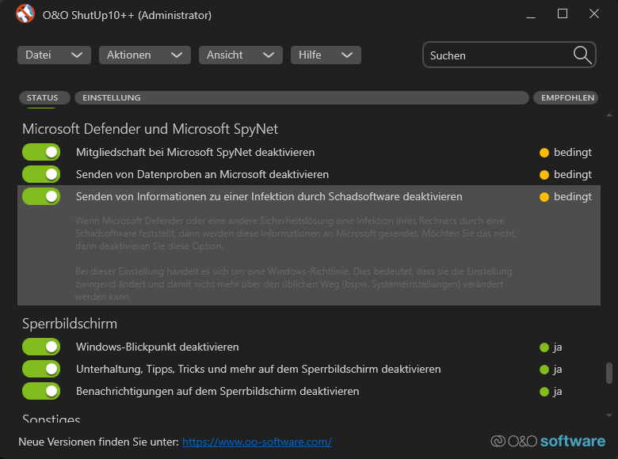The image size is (618, 459).
Task: Toggle Mitgliedschaft bei Microsoft SpyNet deaktivieren
Action: pos(41,152)
